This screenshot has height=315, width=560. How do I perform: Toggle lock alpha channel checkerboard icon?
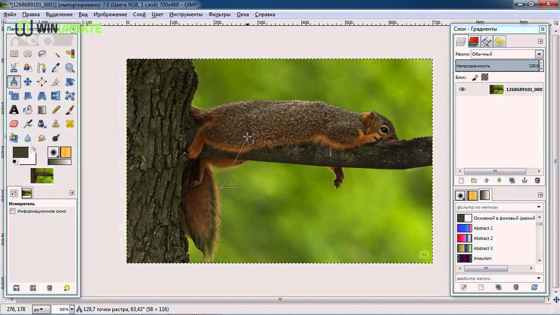click(484, 77)
